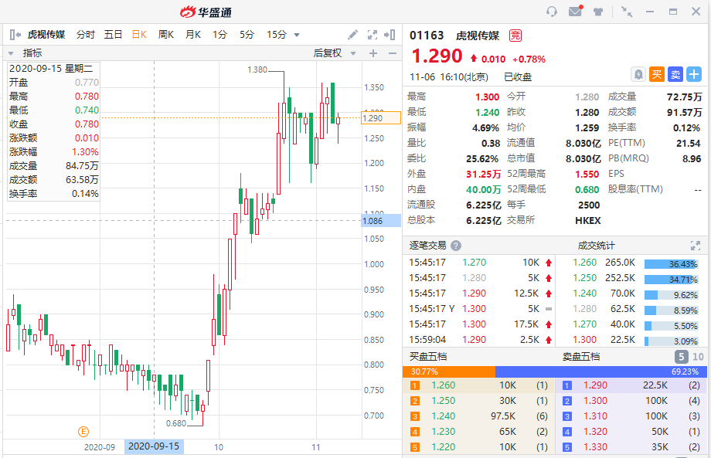Open the mail messages icon

pos(576,12)
